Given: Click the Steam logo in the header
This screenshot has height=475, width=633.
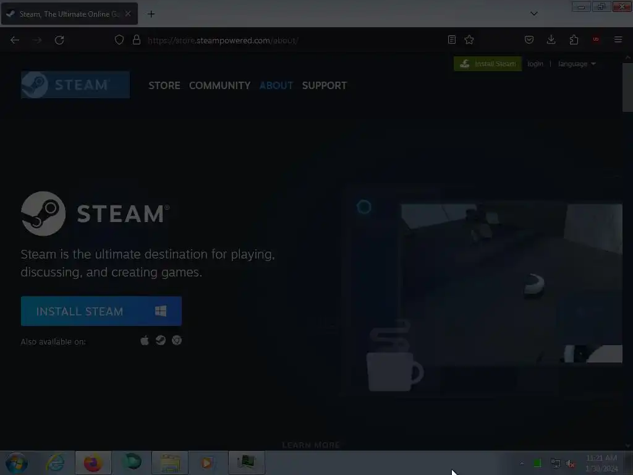Looking at the screenshot, I should [x=75, y=85].
